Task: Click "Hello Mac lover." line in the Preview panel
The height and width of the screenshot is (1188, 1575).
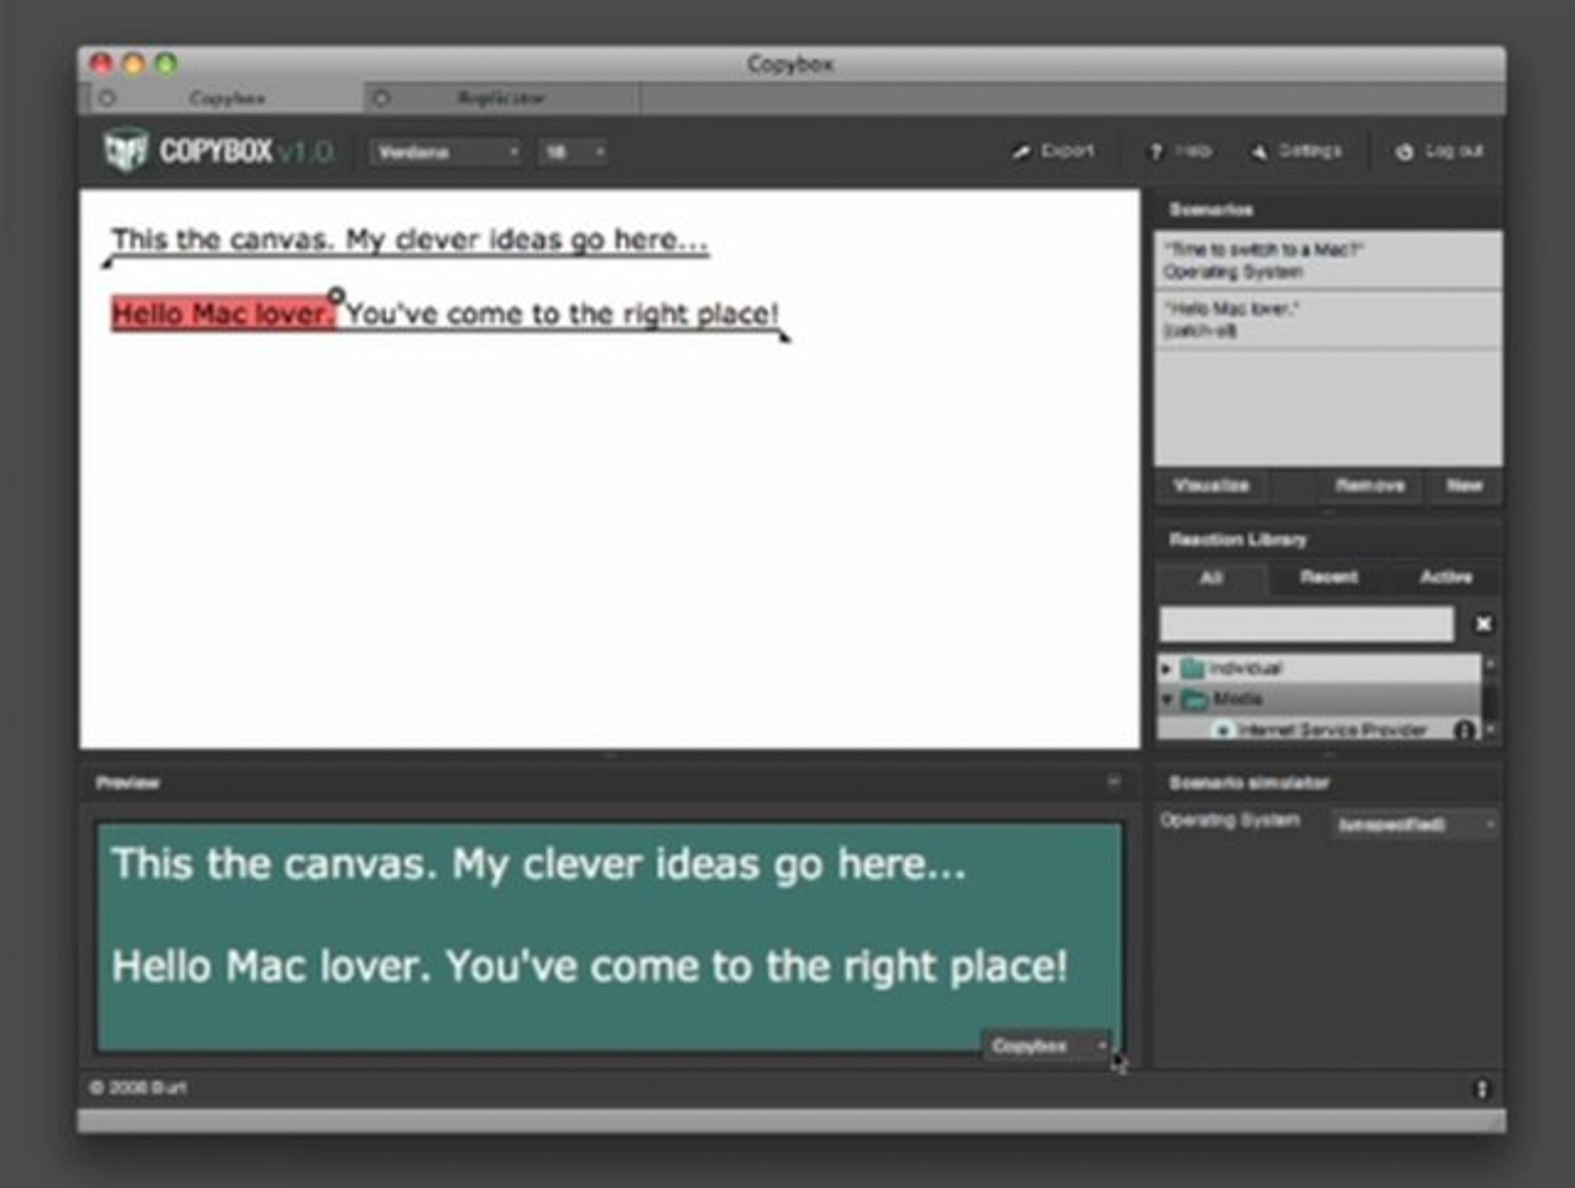Action: click(589, 967)
